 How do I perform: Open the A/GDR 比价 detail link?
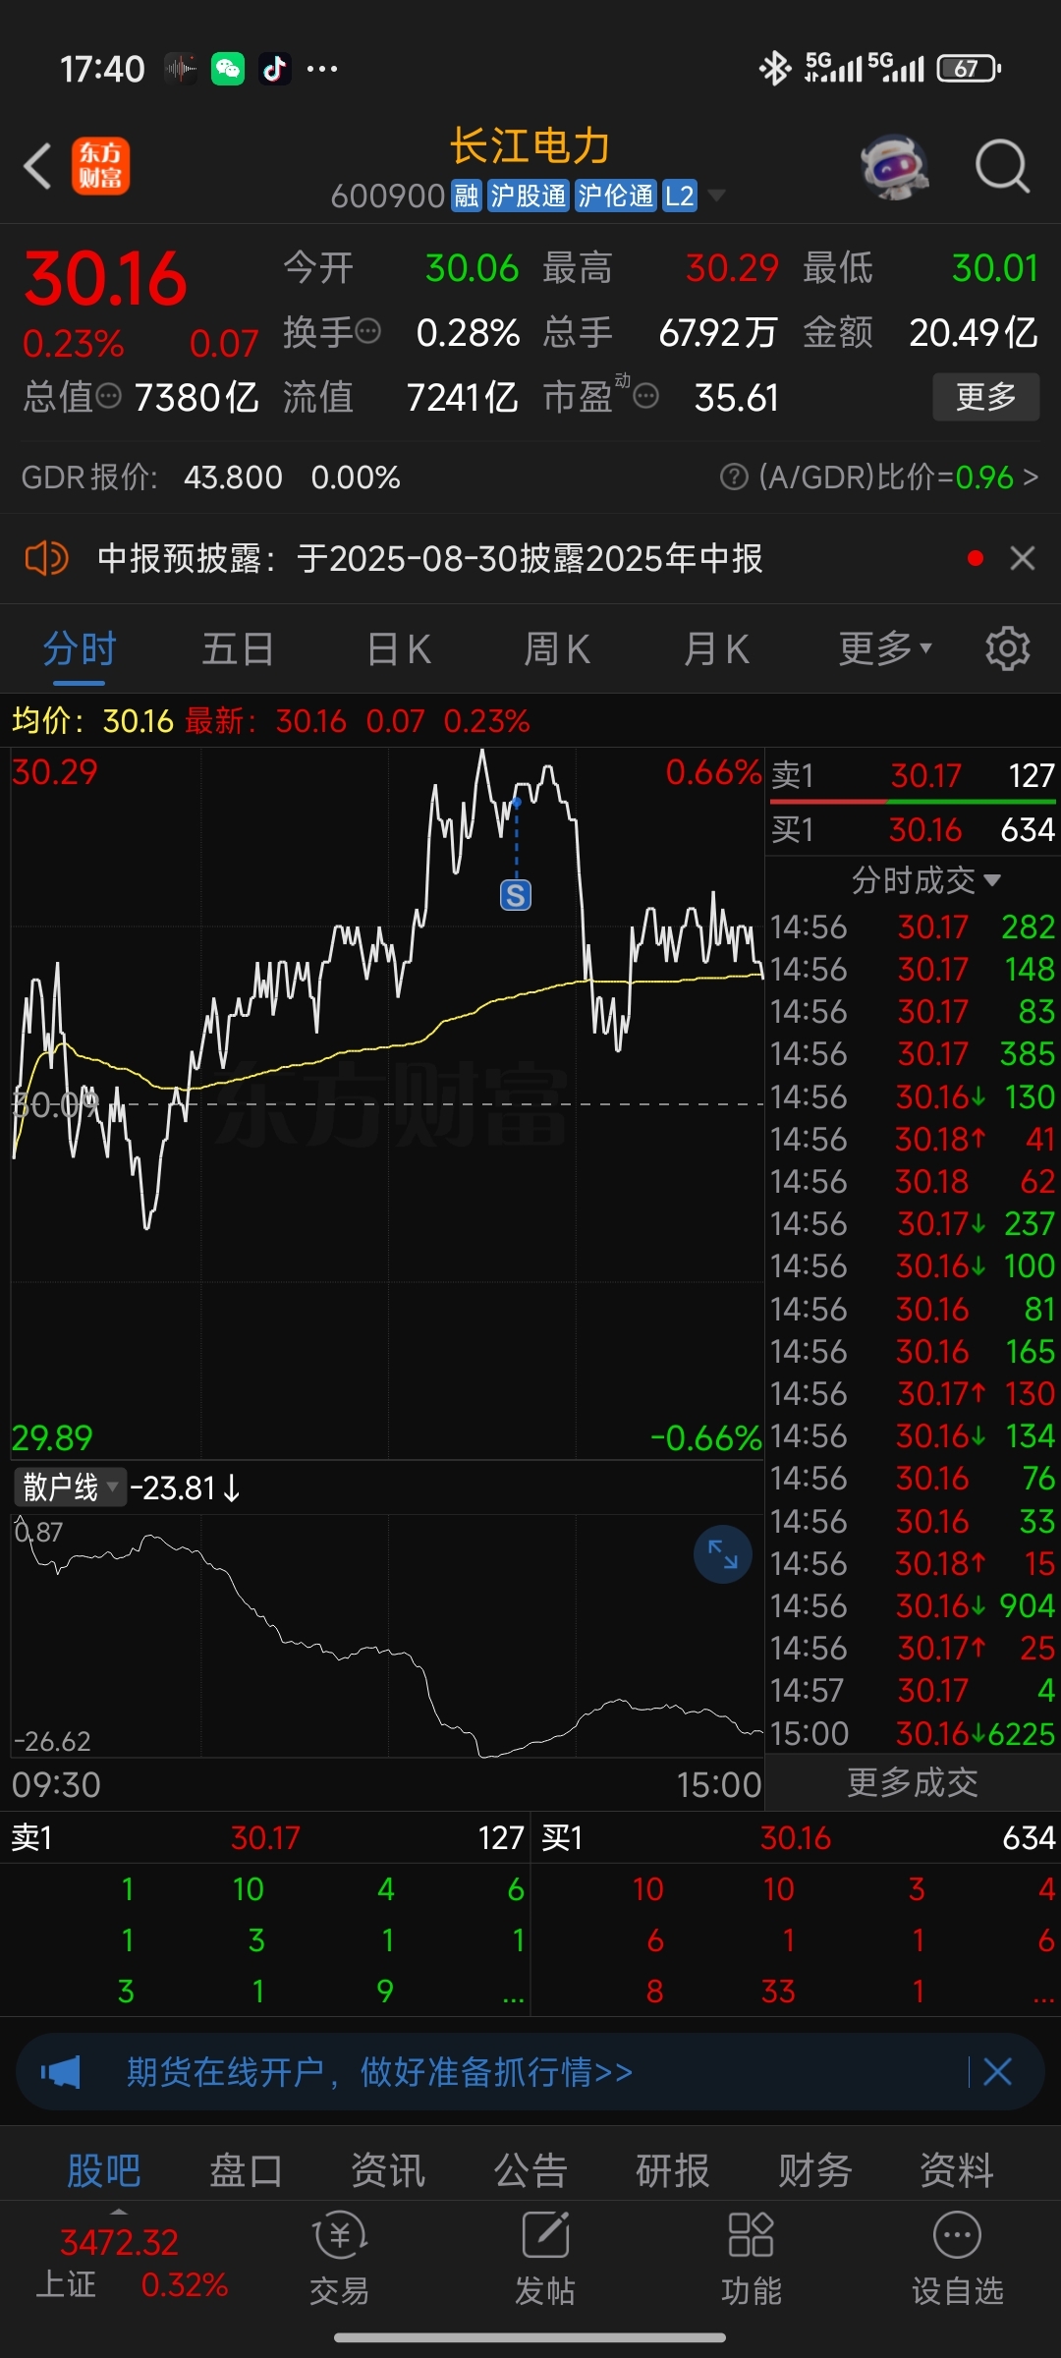click(x=898, y=477)
